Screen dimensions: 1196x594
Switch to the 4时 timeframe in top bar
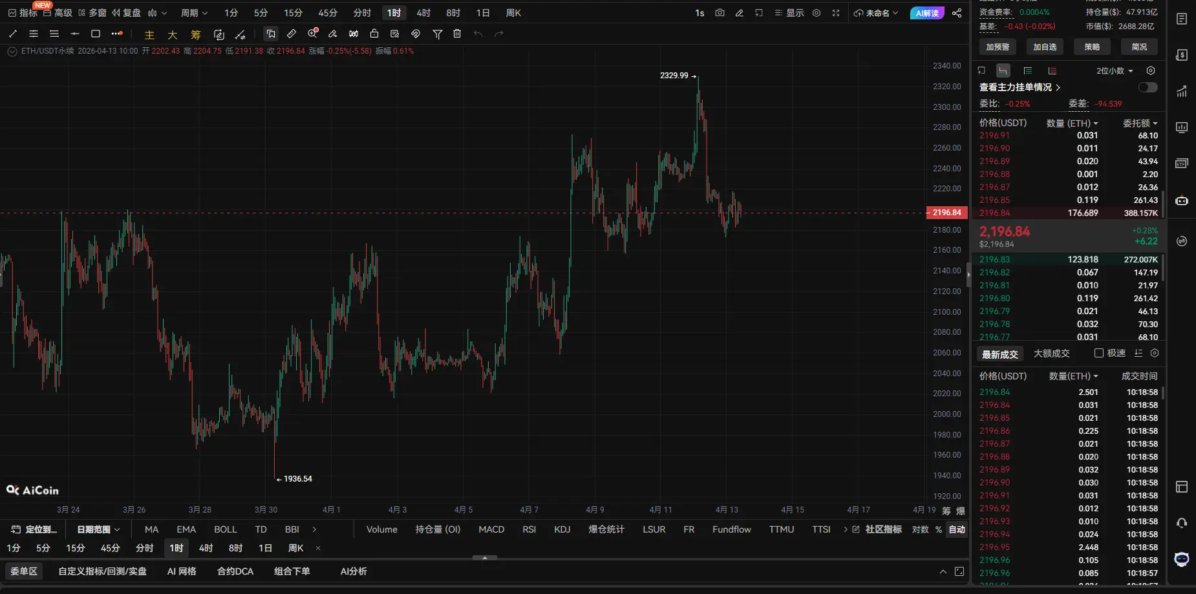point(423,13)
